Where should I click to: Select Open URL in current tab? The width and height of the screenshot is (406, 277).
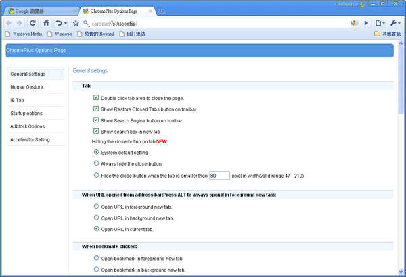pos(96,228)
